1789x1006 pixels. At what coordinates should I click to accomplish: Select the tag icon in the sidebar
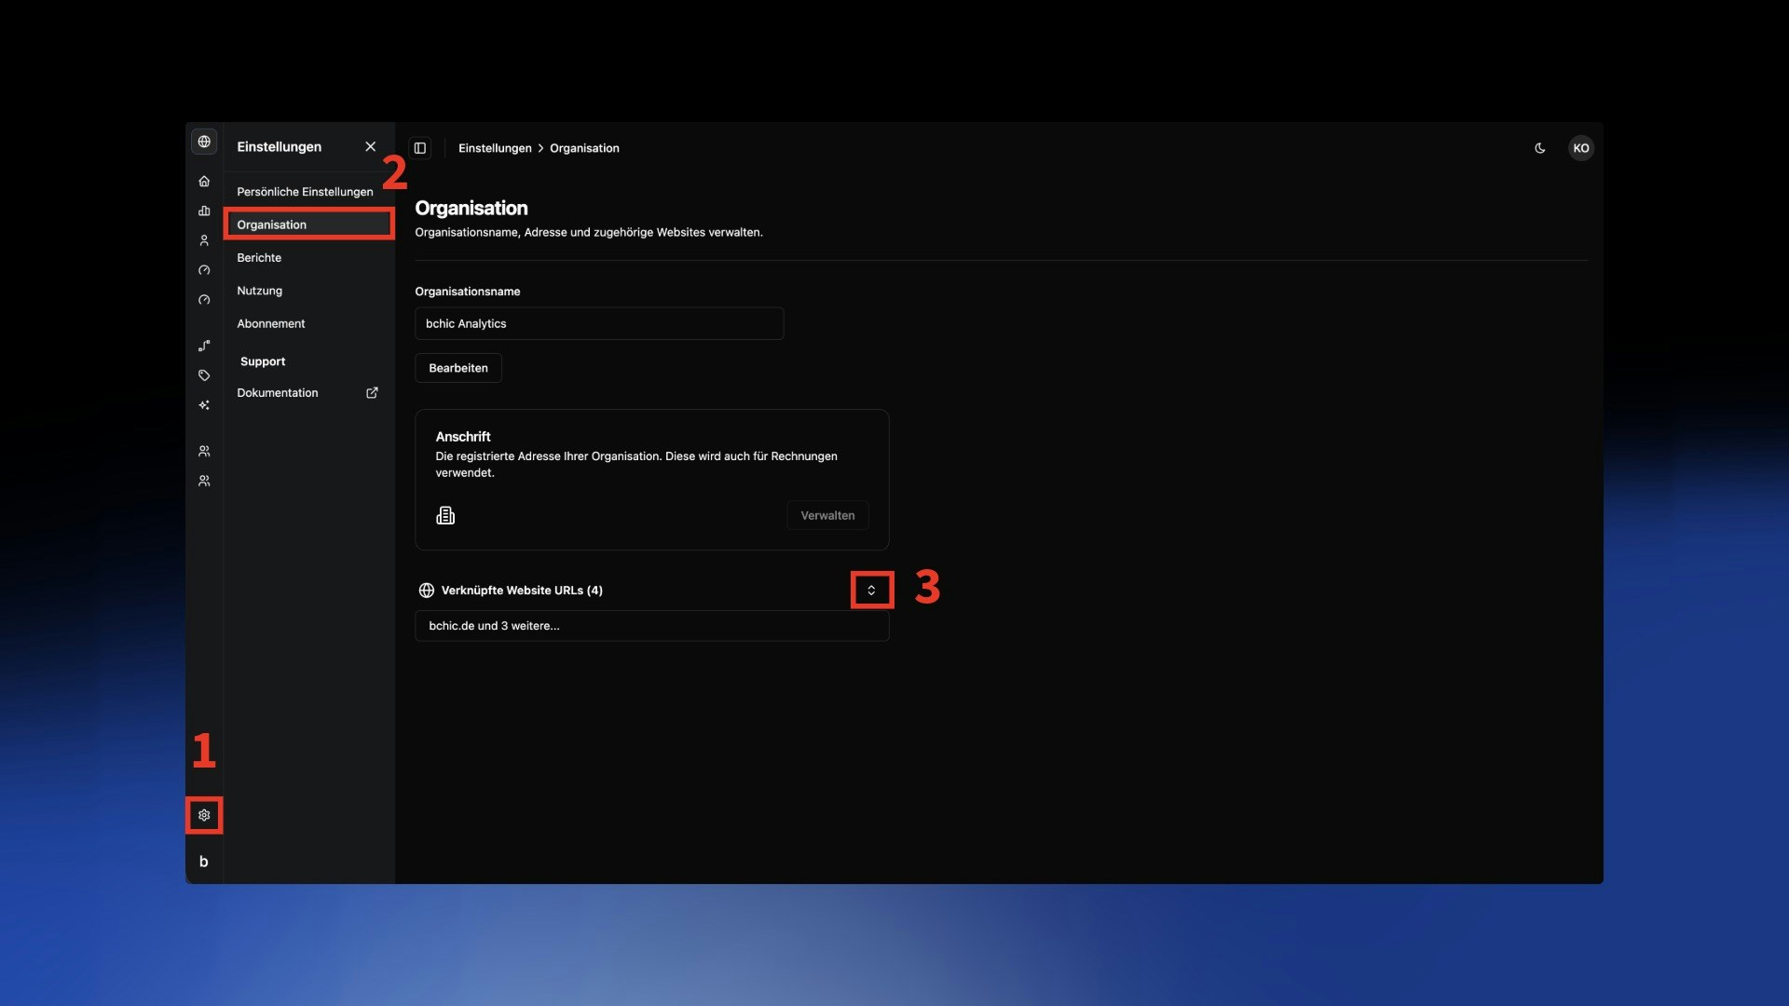pos(204,375)
